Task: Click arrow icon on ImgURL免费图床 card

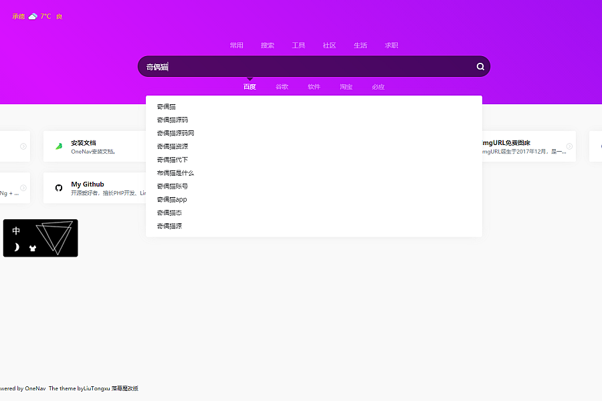Action: (569, 146)
